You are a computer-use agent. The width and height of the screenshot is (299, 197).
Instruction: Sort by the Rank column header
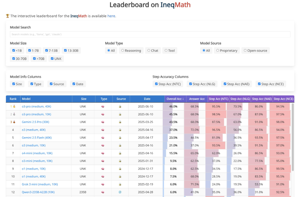[13, 99]
